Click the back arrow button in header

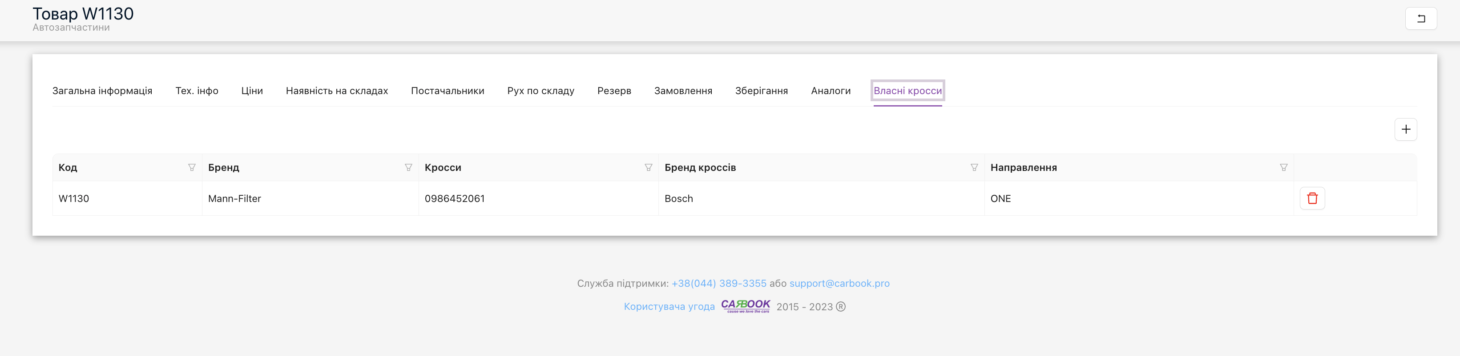click(x=1420, y=18)
